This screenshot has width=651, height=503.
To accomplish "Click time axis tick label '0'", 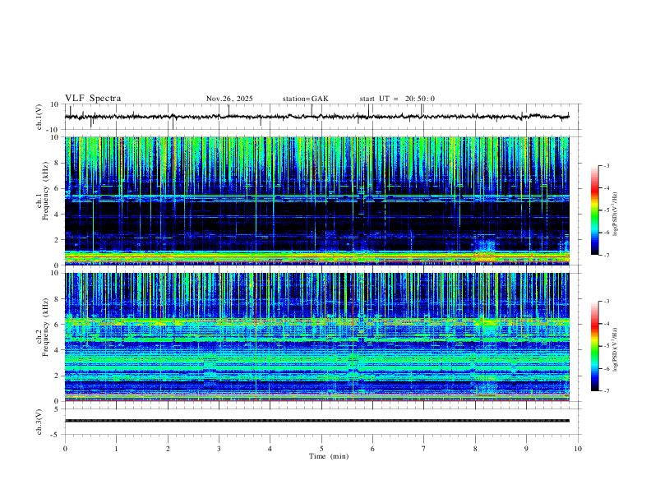I will pyautogui.click(x=65, y=449).
